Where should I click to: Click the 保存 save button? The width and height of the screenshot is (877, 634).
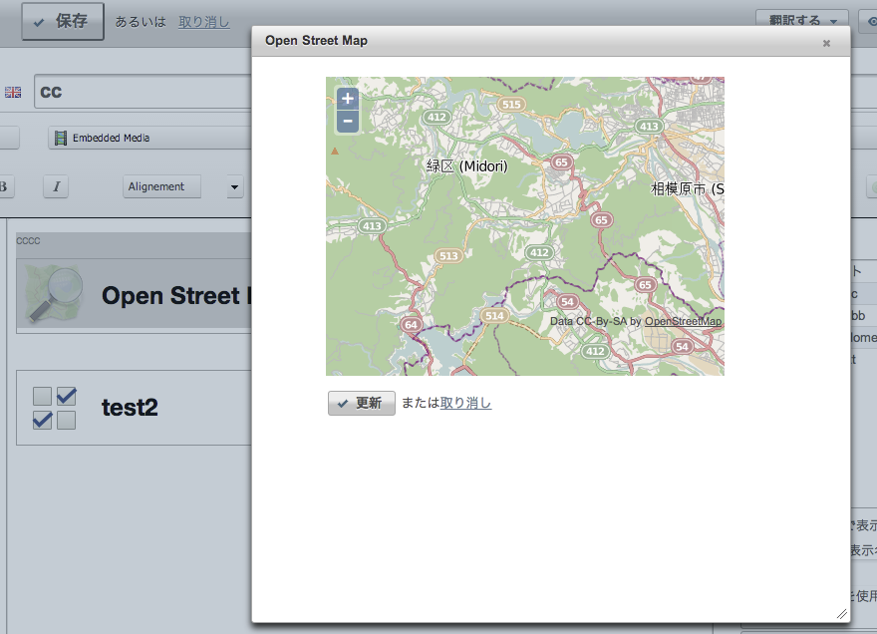pos(63,21)
